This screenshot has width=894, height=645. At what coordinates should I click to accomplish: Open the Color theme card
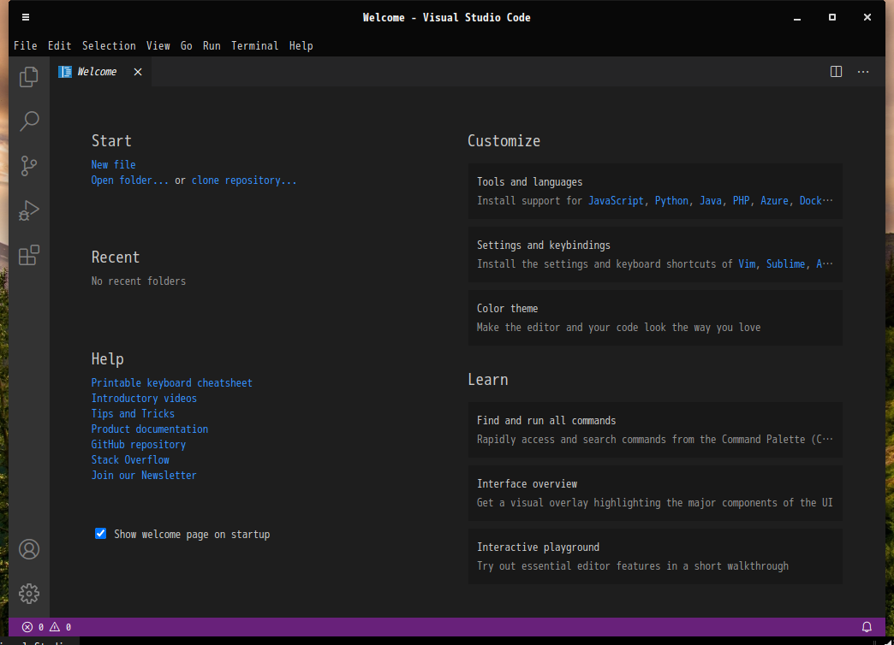655,318
